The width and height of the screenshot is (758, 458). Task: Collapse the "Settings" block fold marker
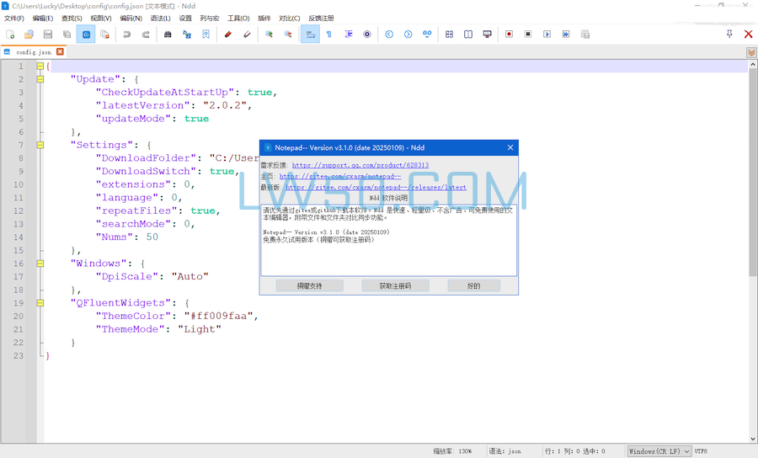click(40, 145)
